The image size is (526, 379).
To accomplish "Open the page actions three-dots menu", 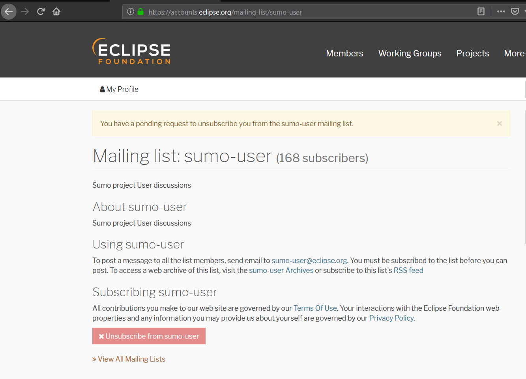I will 501,11.
